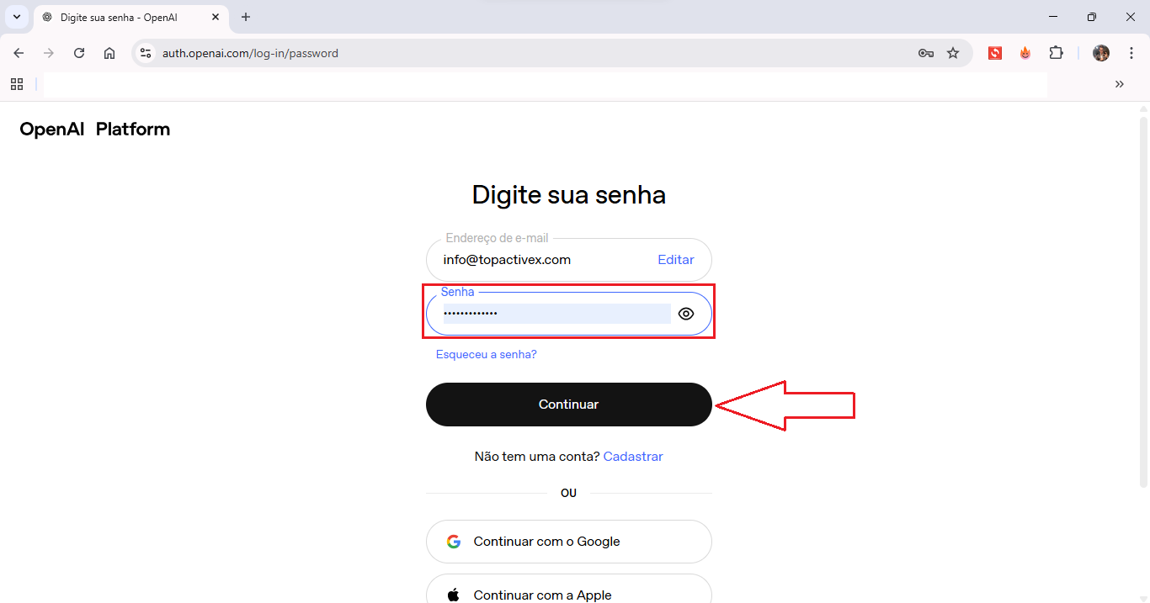Image resolution: width=1150 pixels, height=603 pixels.
Task: Open the Chrome profile avatar
Action: click(1101, 53)
